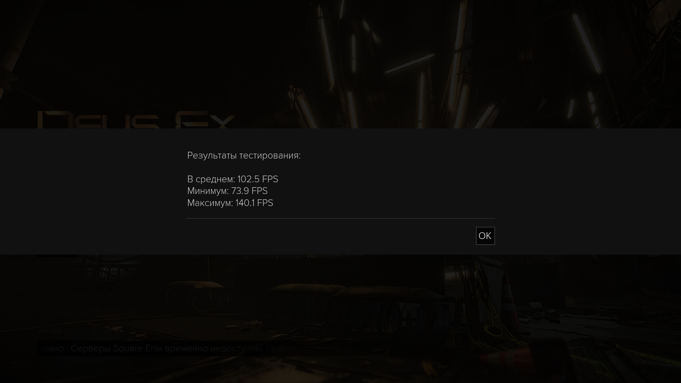The height and width of the screenshot is (383, 681).
Task: Click the Deus Ex logo
Action: (136, 120)
